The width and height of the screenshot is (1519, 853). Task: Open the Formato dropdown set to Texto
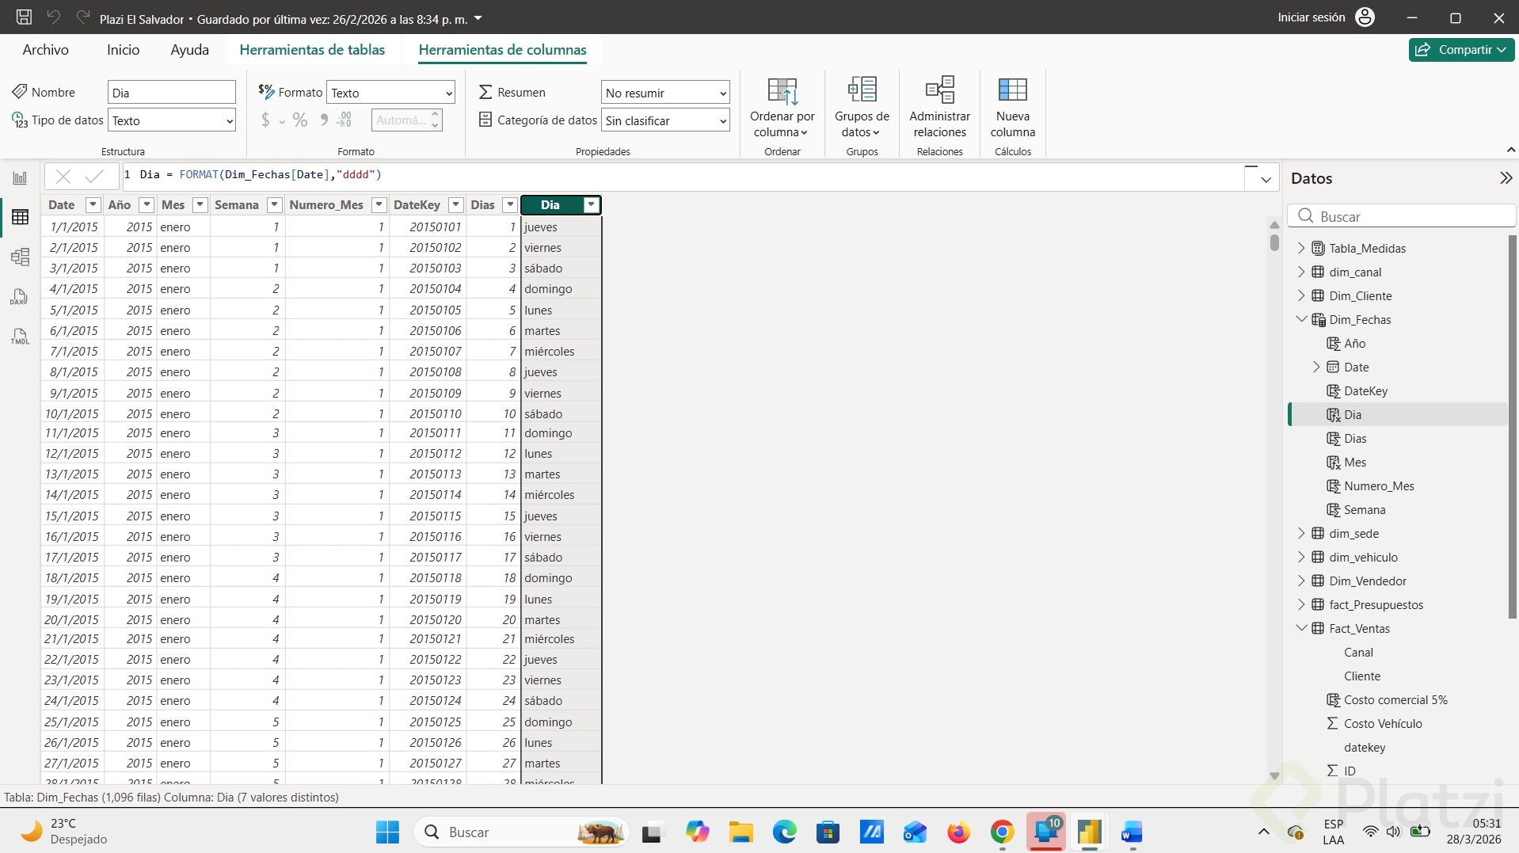pyautogui.click(x=391, y=93)
